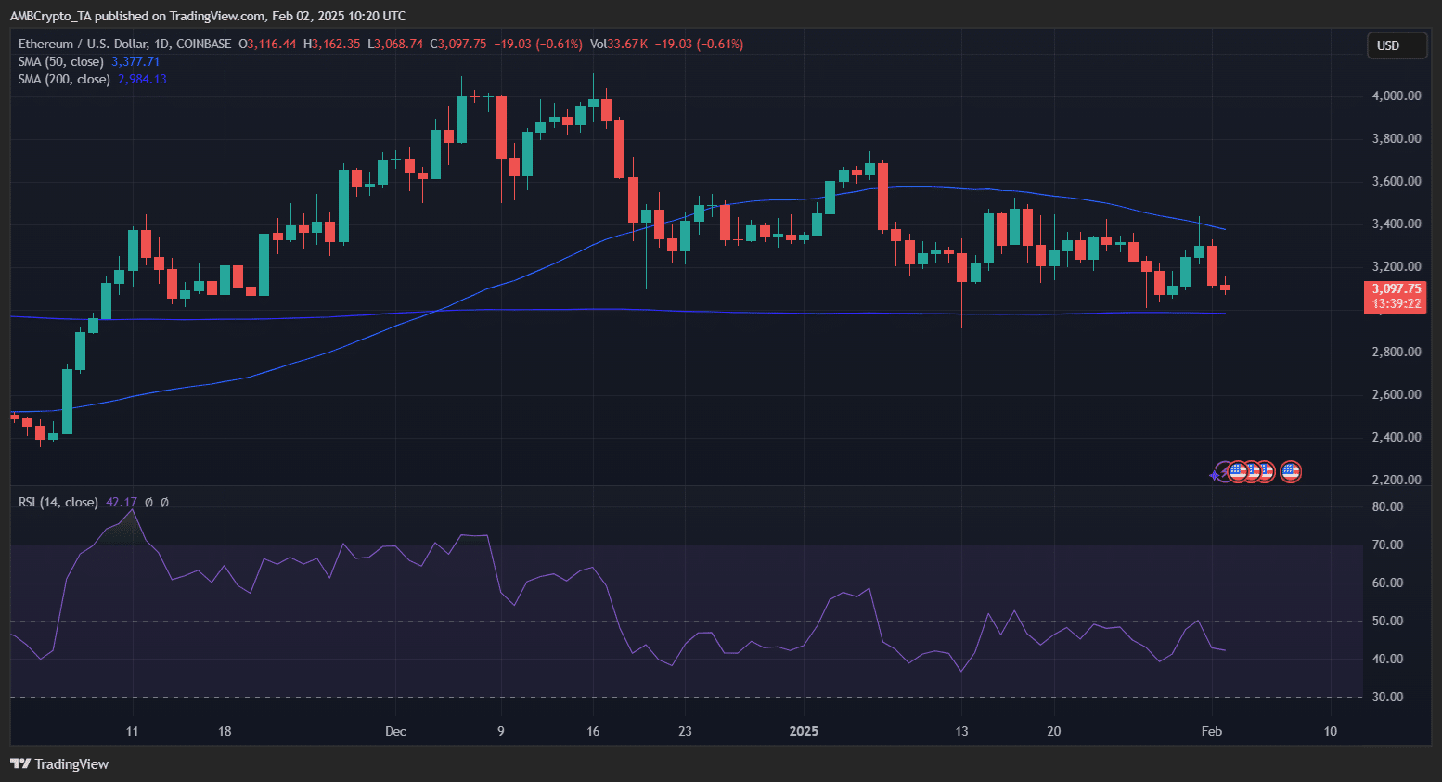Click the RSI 40.00 axis label
Viewport: 1442px width, 782px height.
click(x=1387, y=659)
